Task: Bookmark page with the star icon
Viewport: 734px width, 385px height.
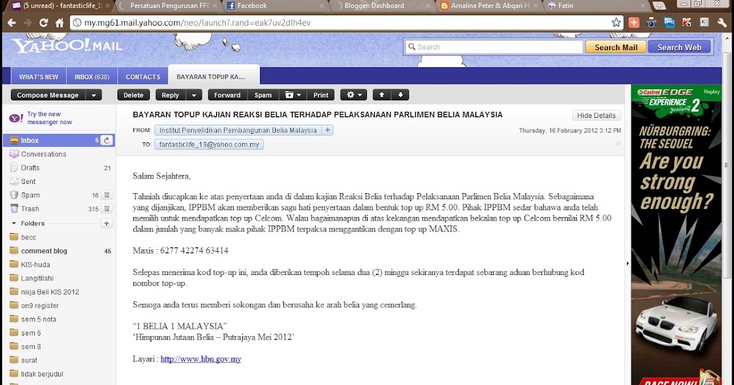Action: (x=616, y=23)
